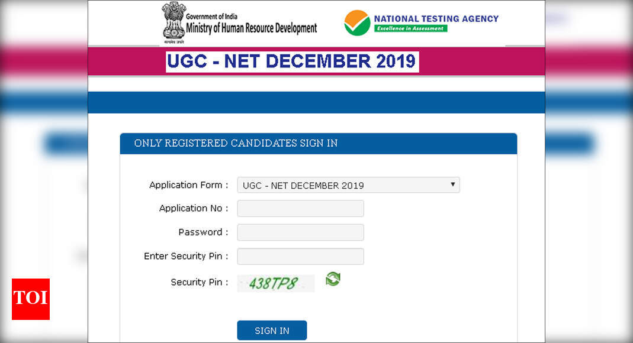Open the Application Form dropdown

[348, 185]
